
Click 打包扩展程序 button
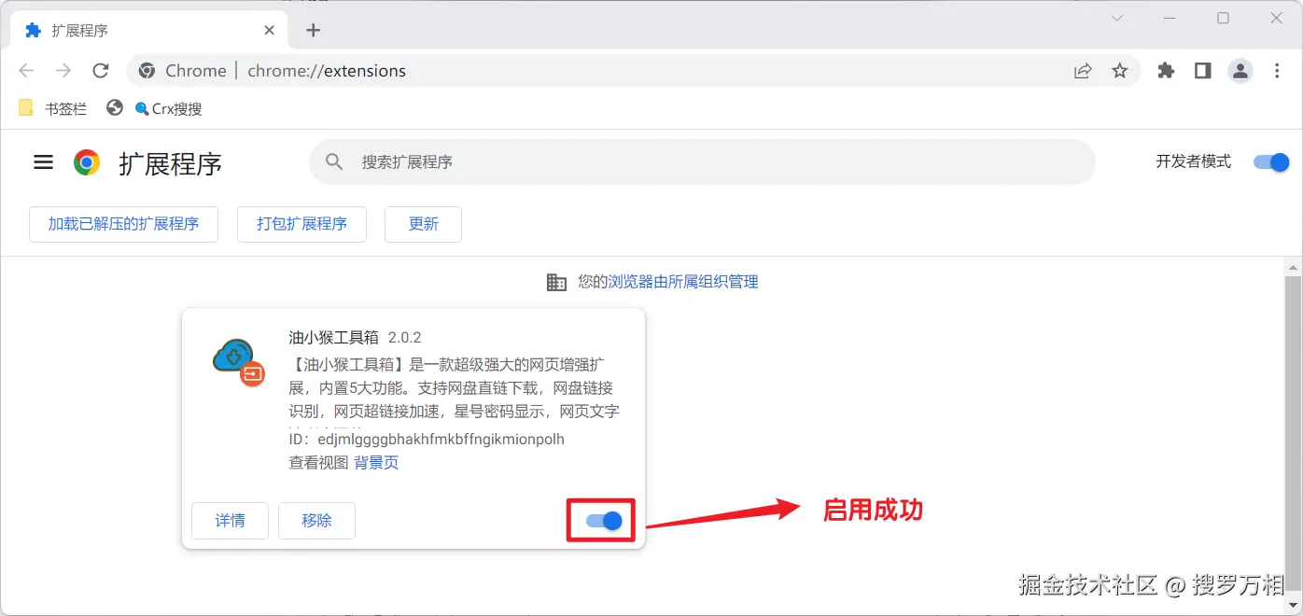(301, 224)
